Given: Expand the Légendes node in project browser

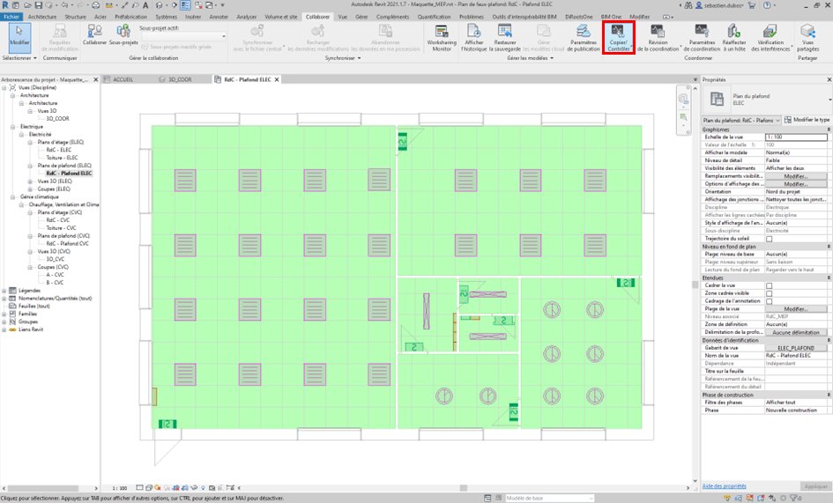Looking at the screenshot, I should [5, 290].
